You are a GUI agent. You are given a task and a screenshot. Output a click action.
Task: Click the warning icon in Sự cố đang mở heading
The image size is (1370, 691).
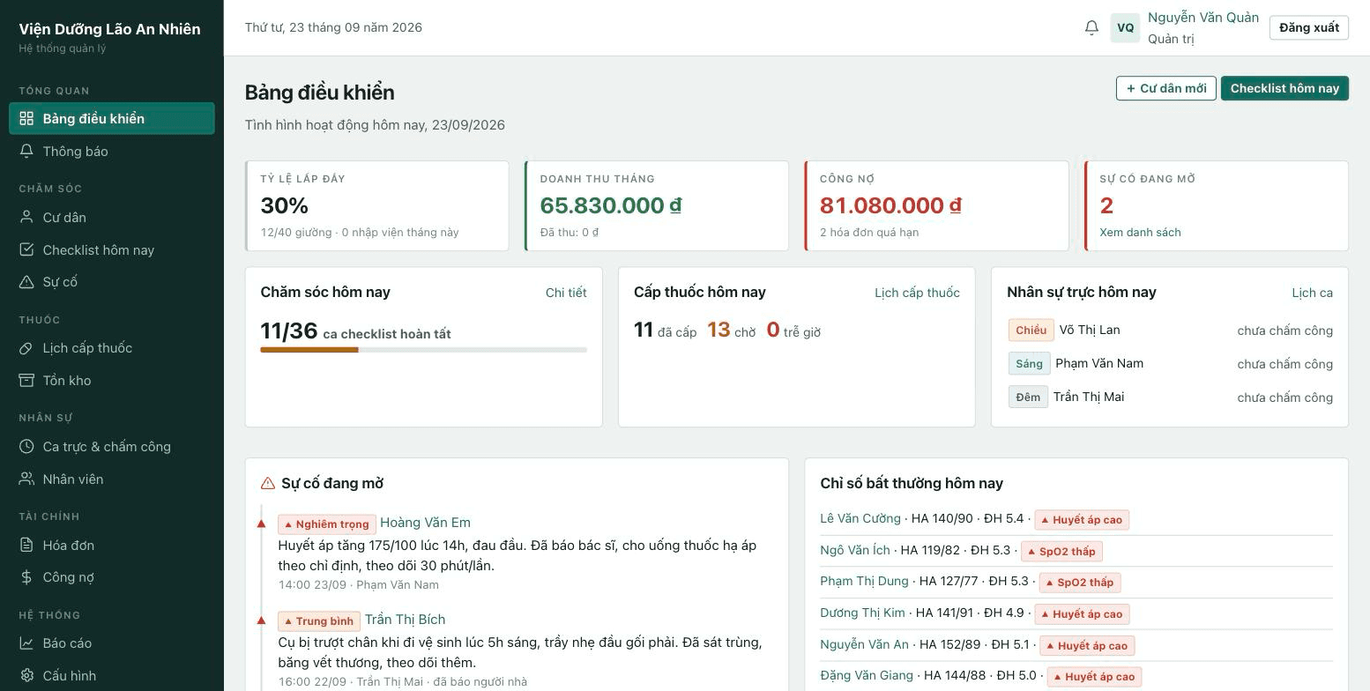[x=268, y=483]
